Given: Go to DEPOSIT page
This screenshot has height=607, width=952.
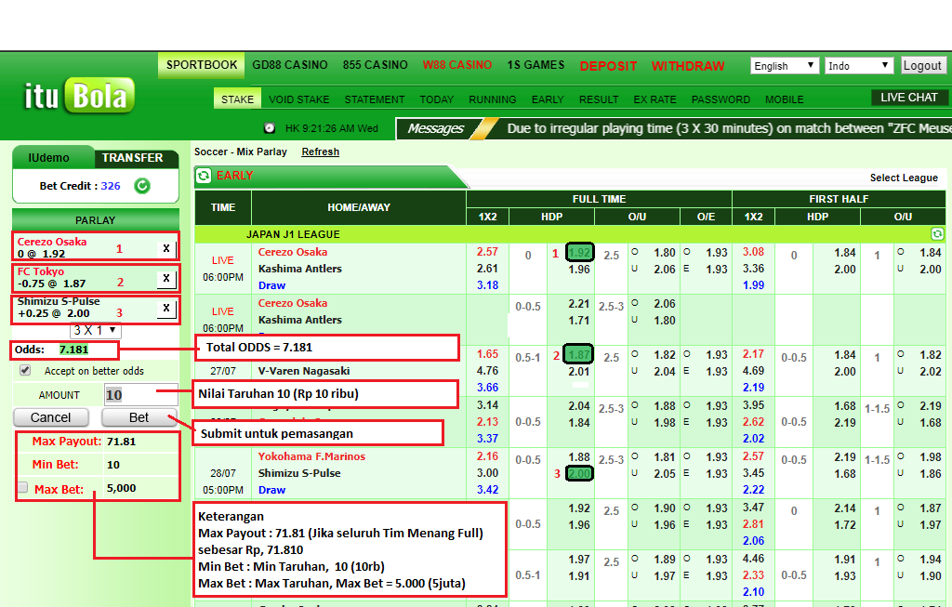Looking at the screenshot, I should pyautogui.click(x=608, y=66).
